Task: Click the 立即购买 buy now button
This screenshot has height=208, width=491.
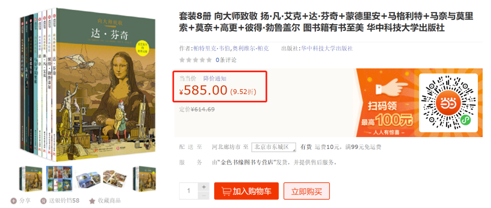Action: 306,191
